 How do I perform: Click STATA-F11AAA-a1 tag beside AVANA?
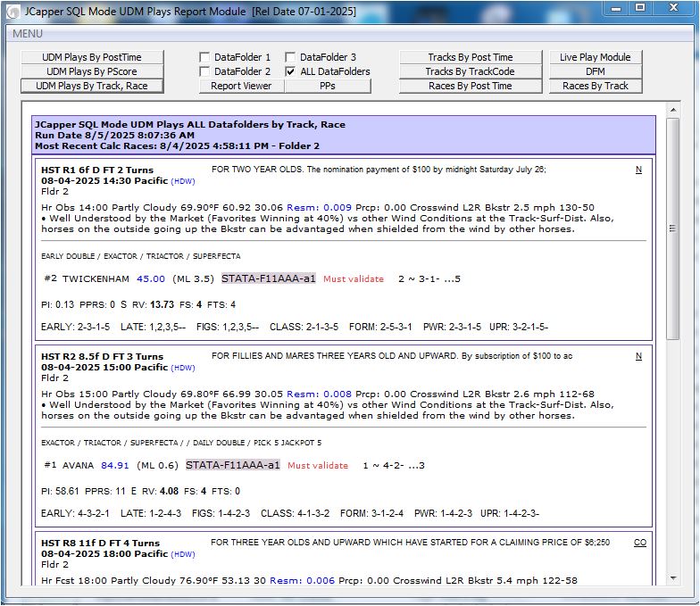point(233,465)
